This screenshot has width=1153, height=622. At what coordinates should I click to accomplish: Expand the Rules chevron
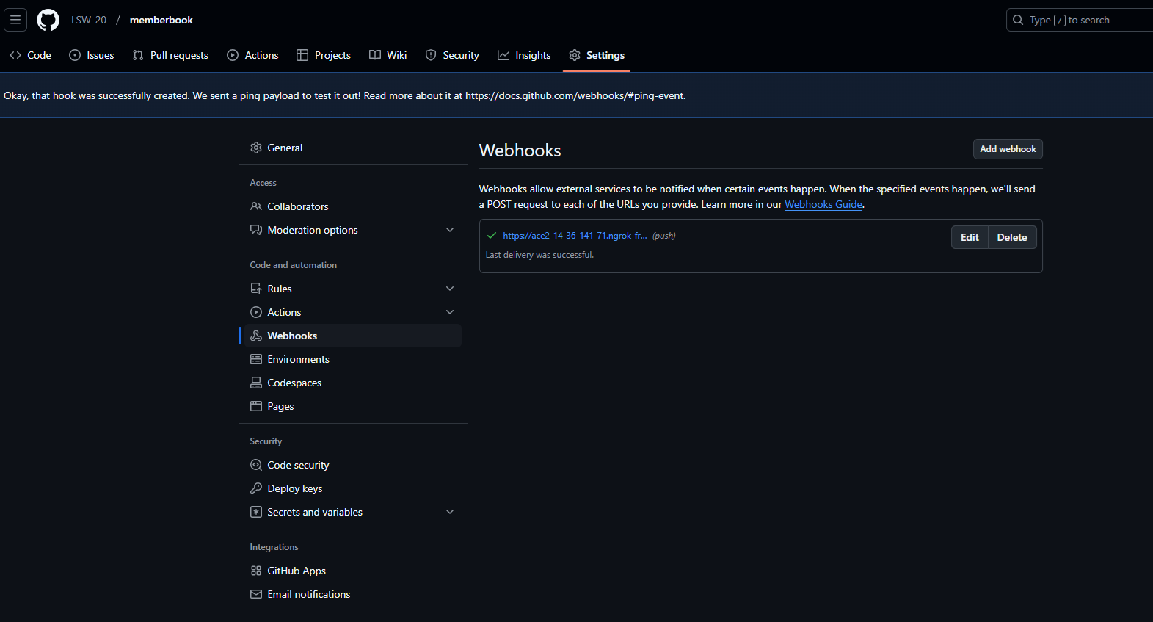point(450,289)
